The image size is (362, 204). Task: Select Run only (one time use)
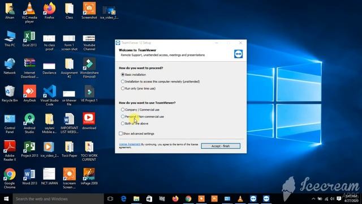point(123,88)
